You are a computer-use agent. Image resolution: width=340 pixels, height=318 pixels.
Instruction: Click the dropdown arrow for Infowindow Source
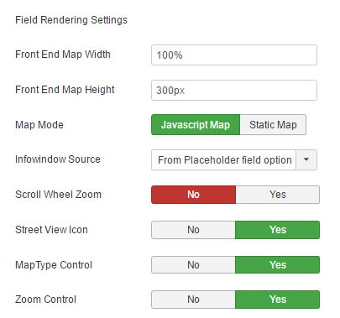point(306,159)
